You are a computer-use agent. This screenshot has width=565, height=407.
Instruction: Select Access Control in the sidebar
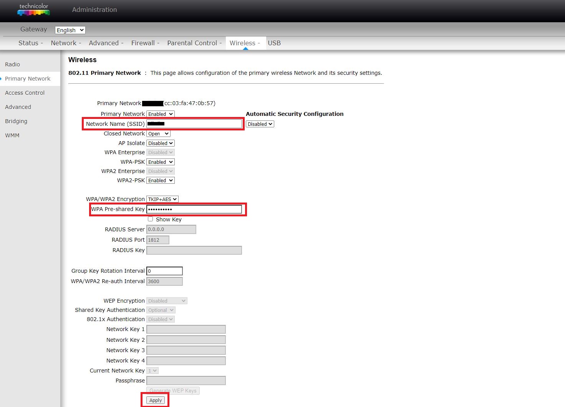[x=25, y=92]
